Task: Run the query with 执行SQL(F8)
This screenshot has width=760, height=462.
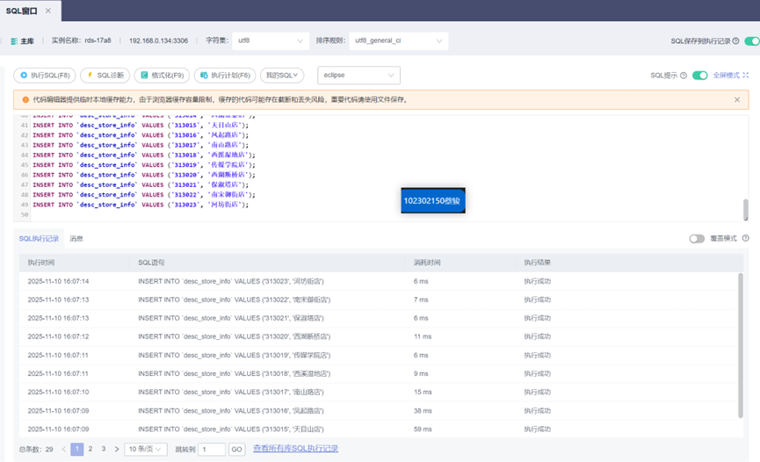Action: [x=45, y=76]
